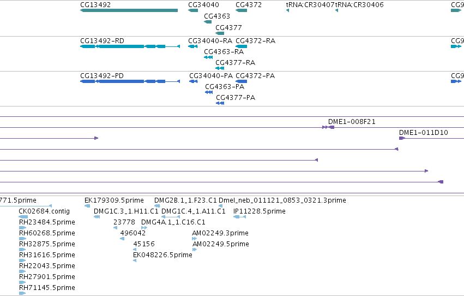Select the CG34040-RA transcript label
The height and width of the screenshot is (296, 464).
pos(210,40)
